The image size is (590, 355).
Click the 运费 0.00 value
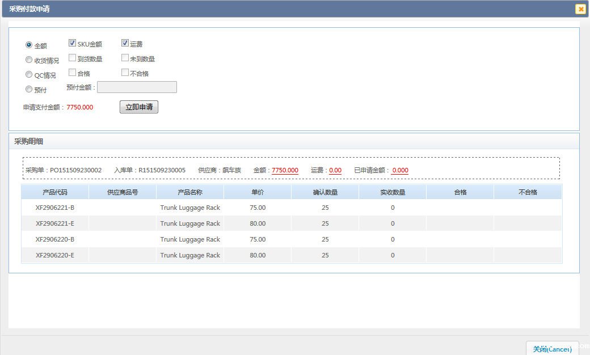point(335,170)
